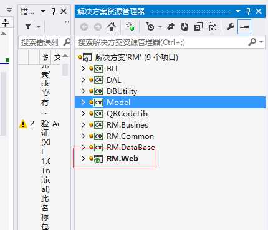Image resolution: width=268 pixels, height=230 pixels.
Task: Click the editor scrollbar up arrow at left edge
Action: (4, 33)
